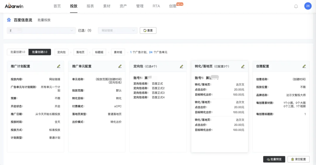Click 批量投放 breadcrumb text
Screen dimensions: 316x165
(x=44, y=20)
